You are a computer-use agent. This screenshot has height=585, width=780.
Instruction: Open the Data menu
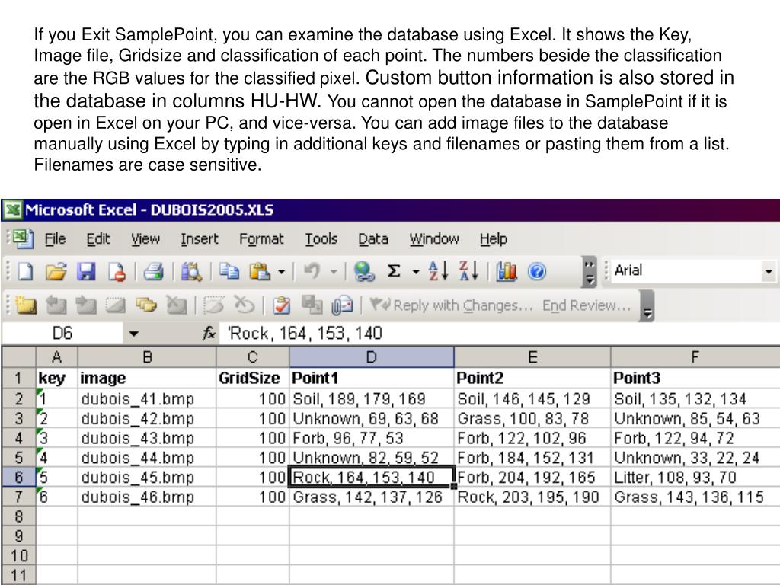click(x=373, y=239)
